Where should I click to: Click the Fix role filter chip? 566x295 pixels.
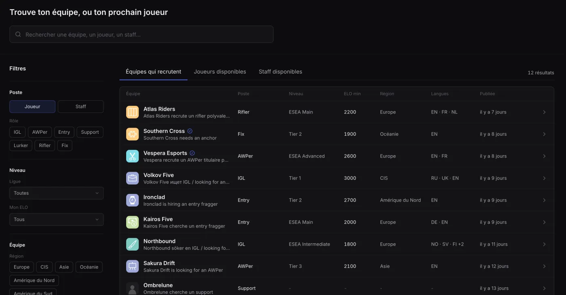[65, 145]
